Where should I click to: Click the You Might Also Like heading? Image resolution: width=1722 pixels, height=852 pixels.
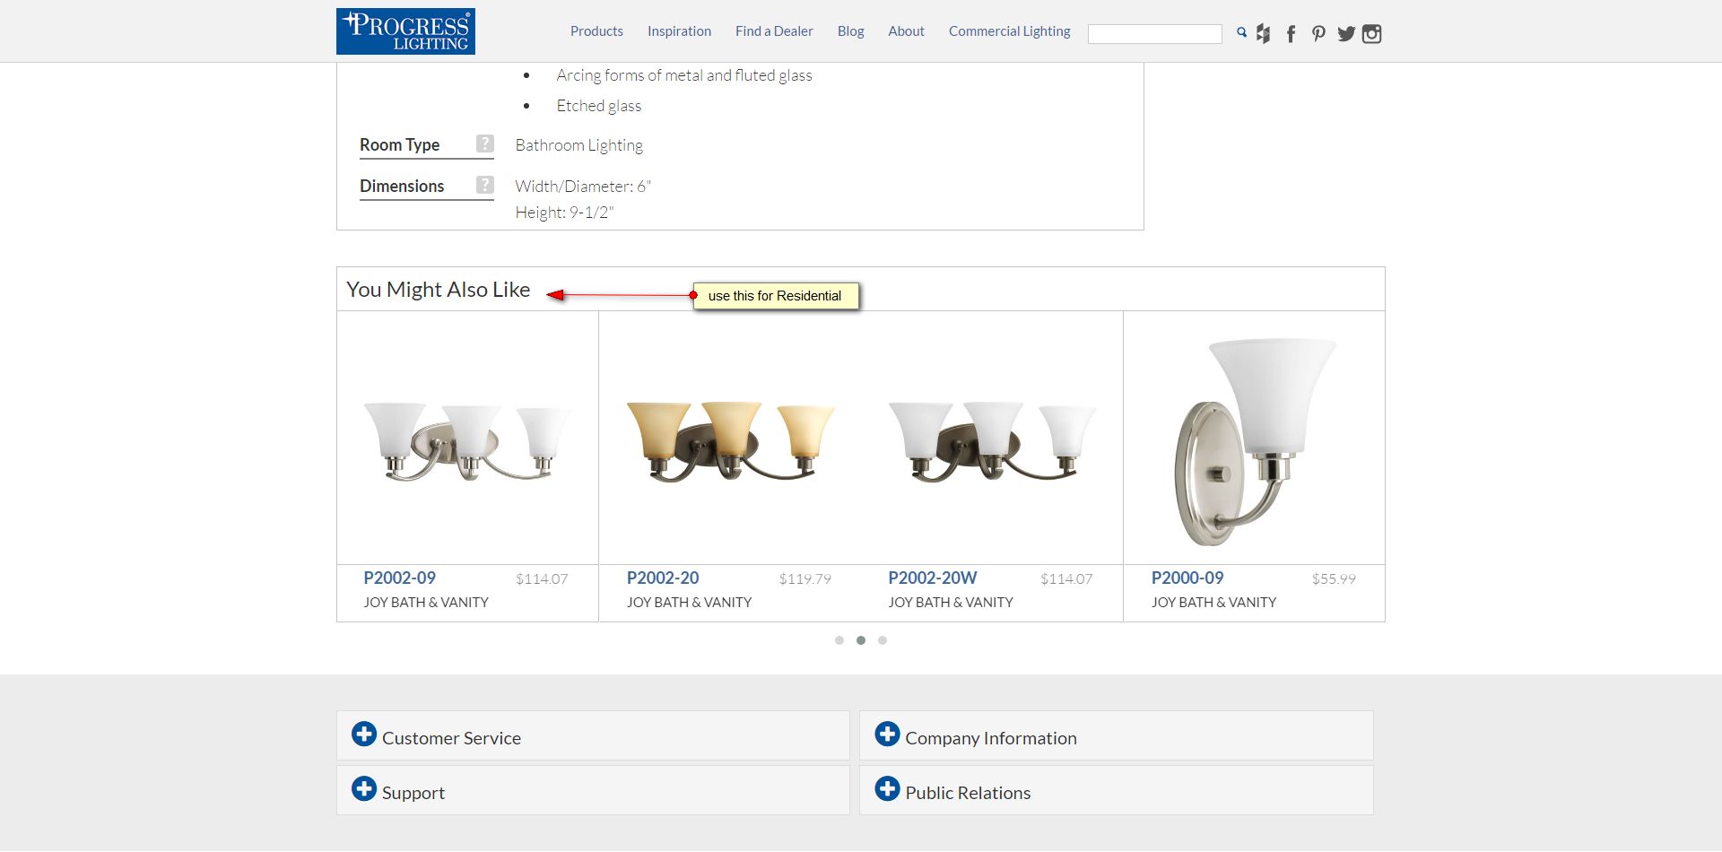click(x=439, y=290)
